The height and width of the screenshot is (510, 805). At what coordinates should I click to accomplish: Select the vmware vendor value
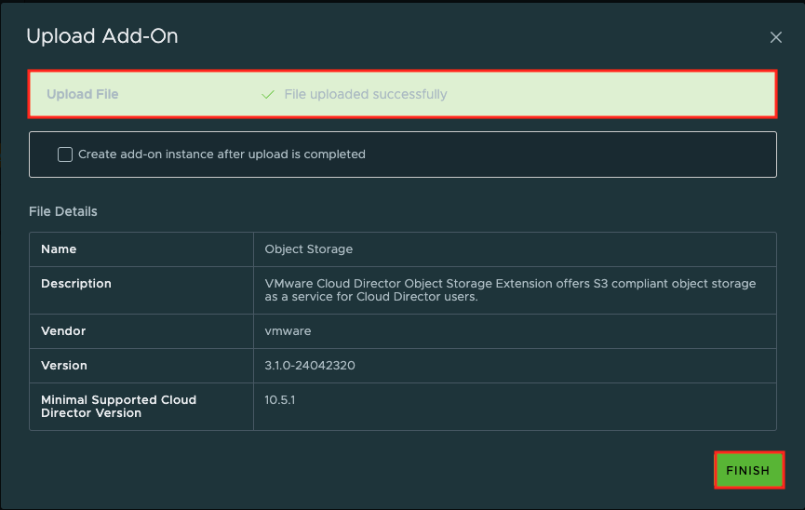pos(288,331)
